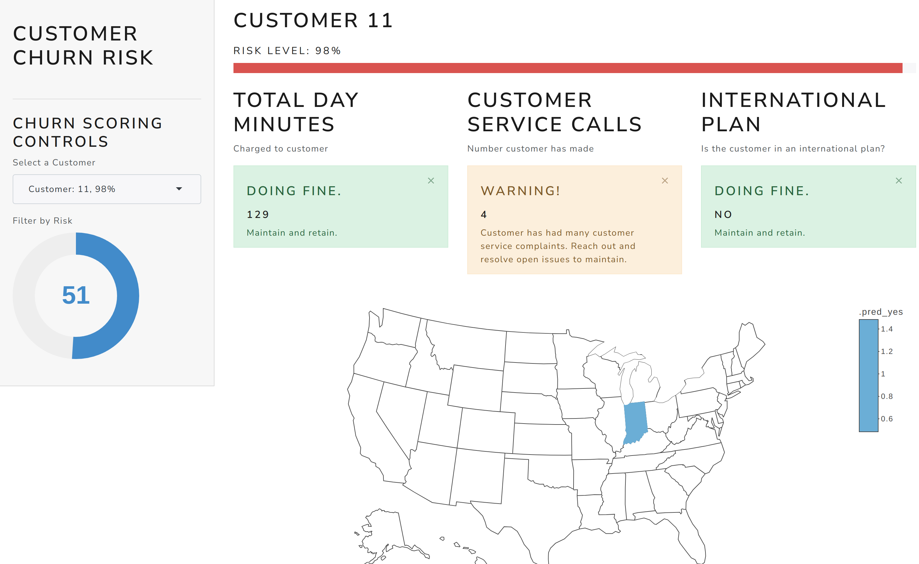Open the Select a Customer dropdown
Image resolution: width=919 pixels, height=564 pixels.
pos(106,189)
